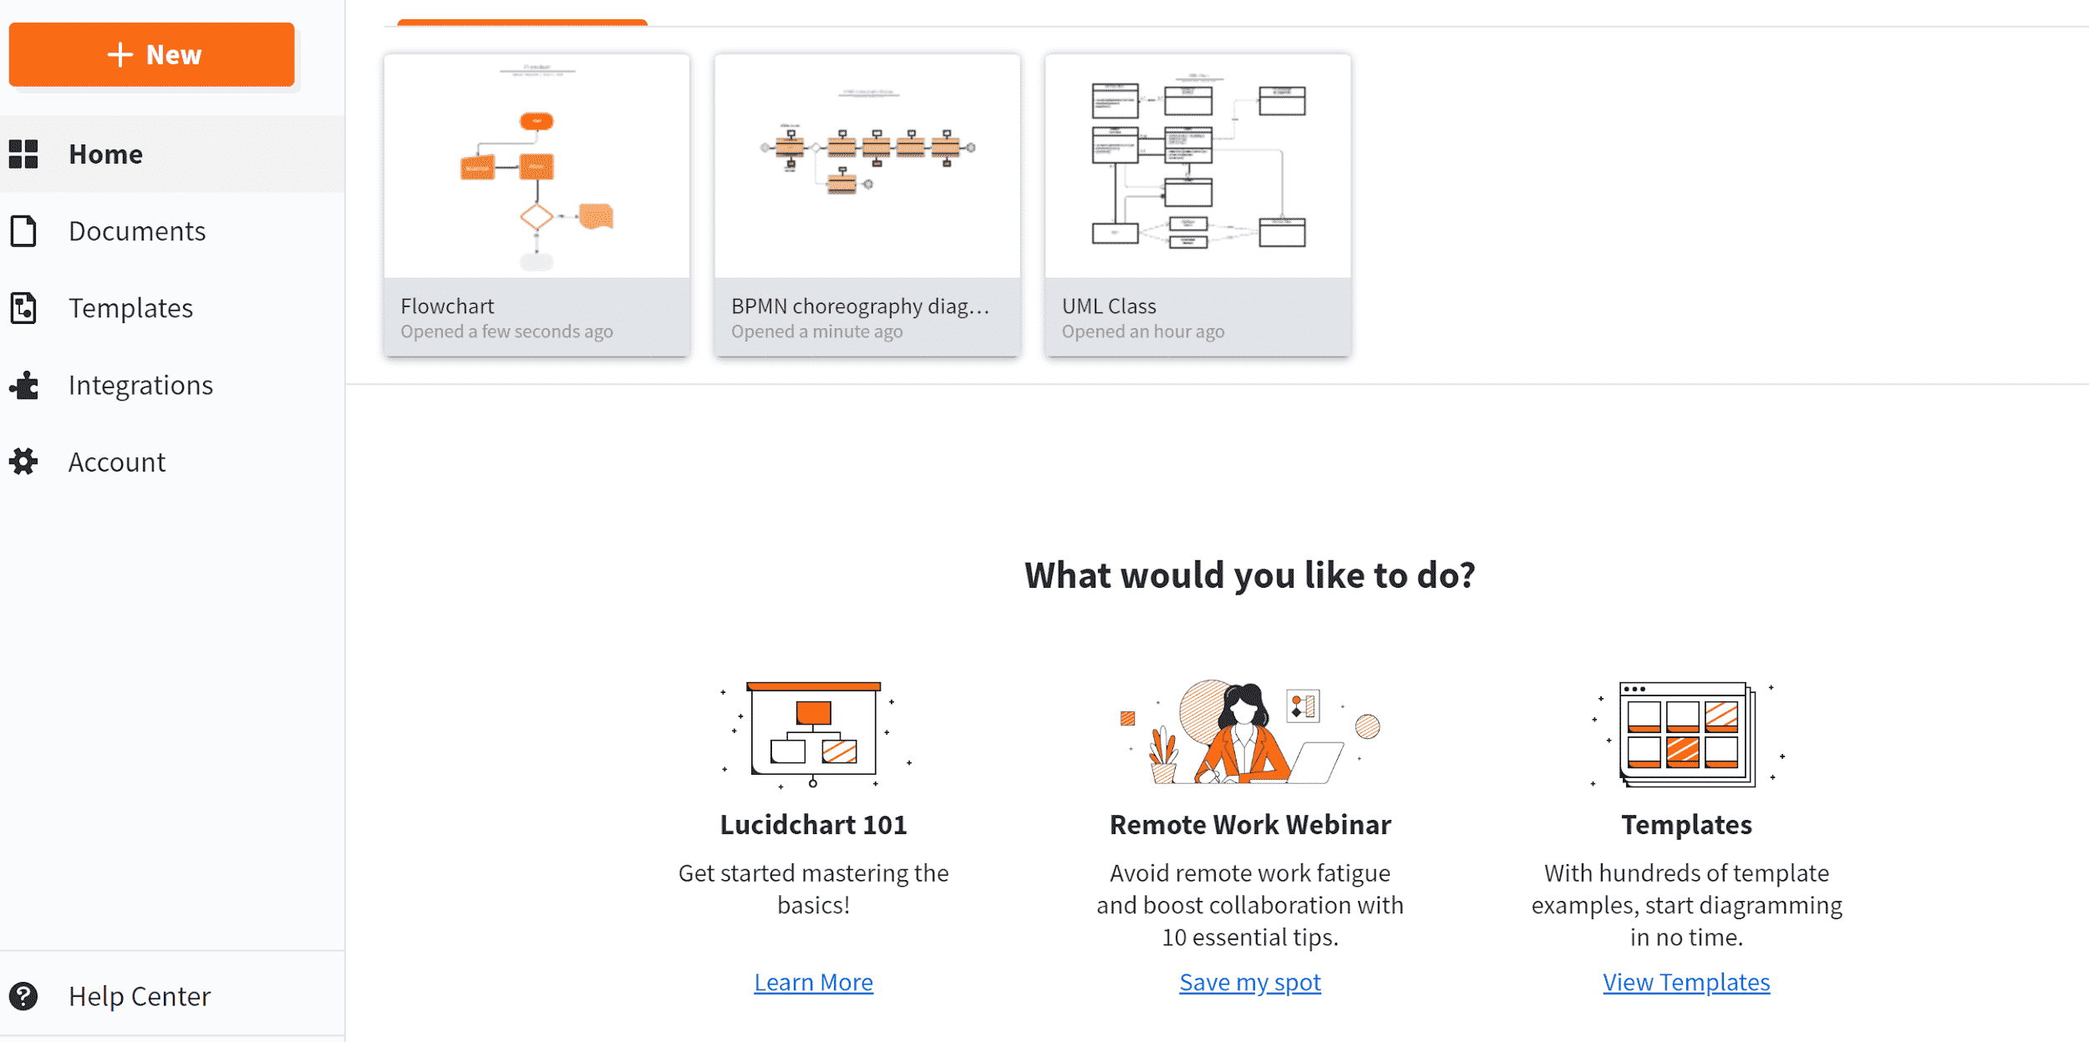Click the Save my spot link

(1248, 982)
